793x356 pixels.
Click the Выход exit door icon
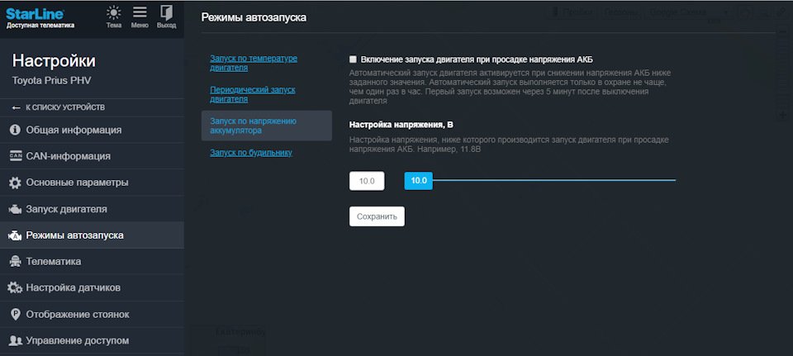166,13
